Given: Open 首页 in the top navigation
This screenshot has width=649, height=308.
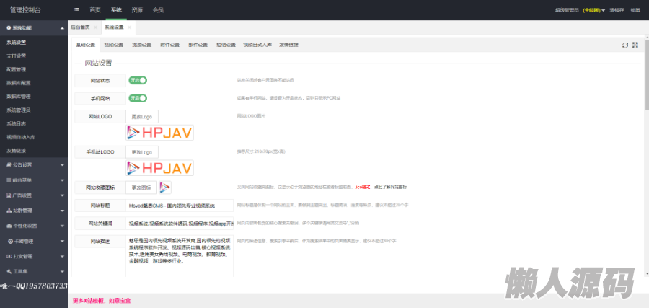Looking at the screenshot, I should (94, 10).
